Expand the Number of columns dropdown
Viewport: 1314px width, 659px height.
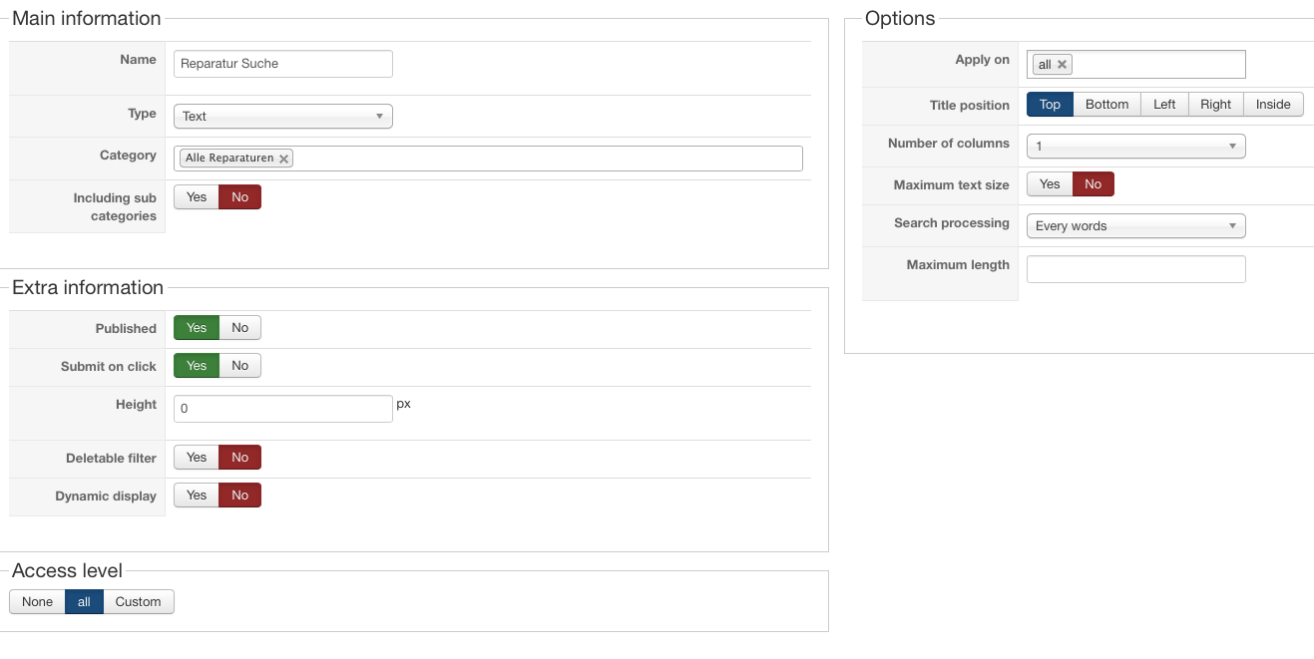[1135, 147]
